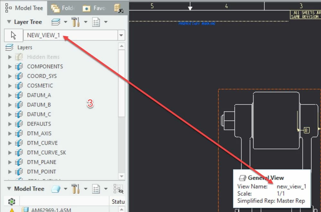The height and width of the screenshot is (212, 321).
Task: Select the DTM_CURVE_SK layer name
Action: [47, 153]
